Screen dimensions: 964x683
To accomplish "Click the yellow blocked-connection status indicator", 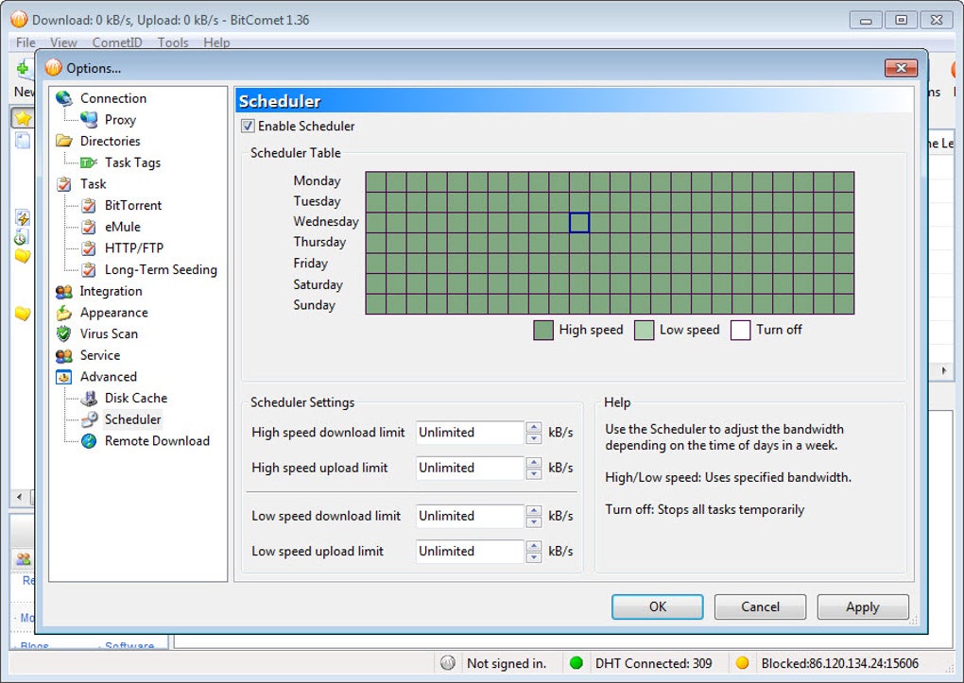I will 742,663.
